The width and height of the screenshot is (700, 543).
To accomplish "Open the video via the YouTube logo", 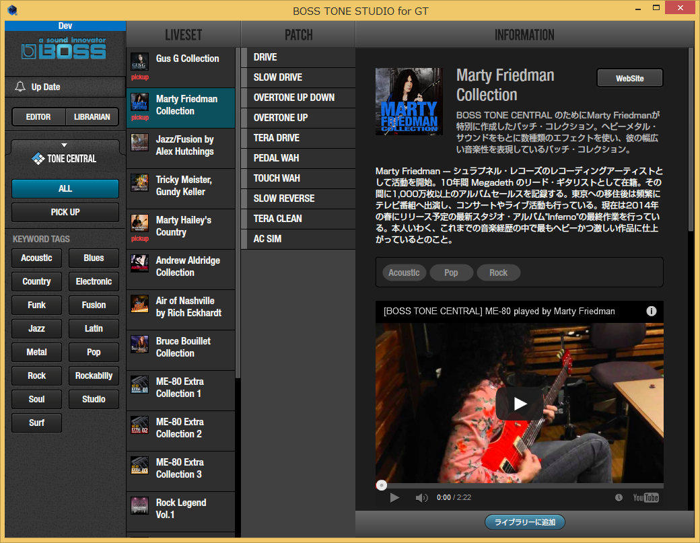I will click(645, 497).
